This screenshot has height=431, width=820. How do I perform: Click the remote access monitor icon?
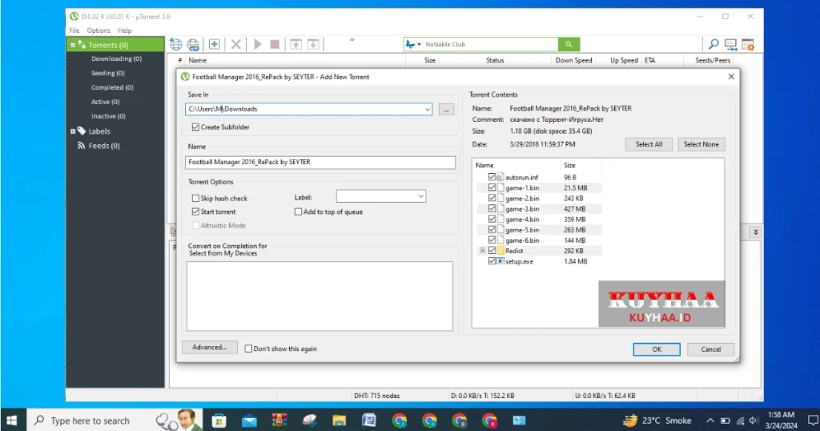730,44
